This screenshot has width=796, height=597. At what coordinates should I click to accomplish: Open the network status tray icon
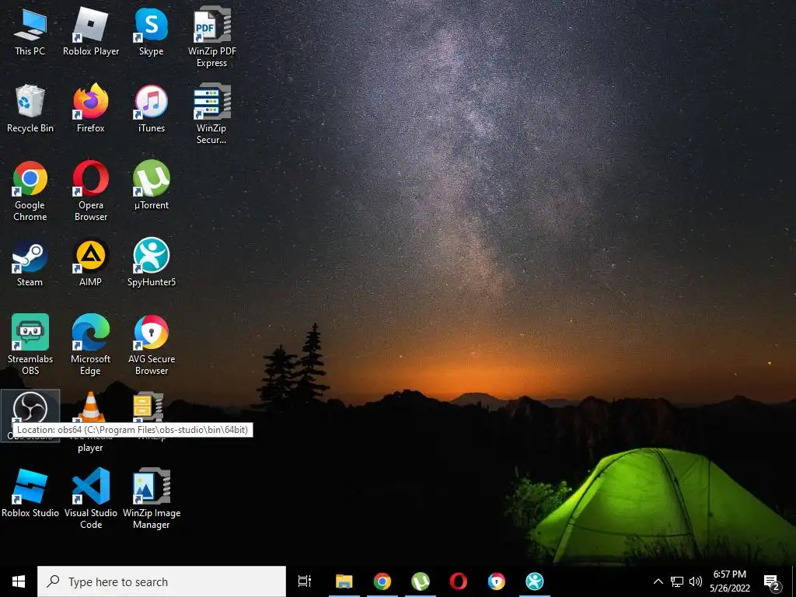(677, 581)
